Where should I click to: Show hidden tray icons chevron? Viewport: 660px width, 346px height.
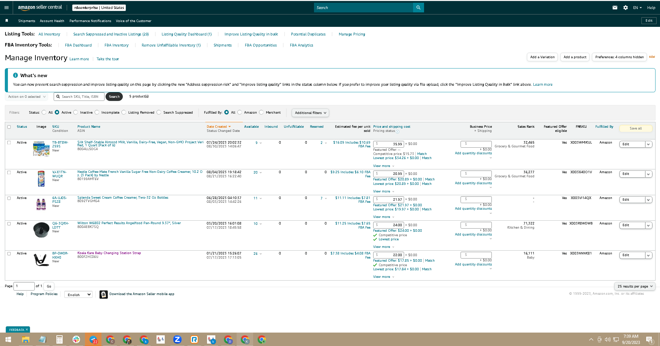[591, 340]
